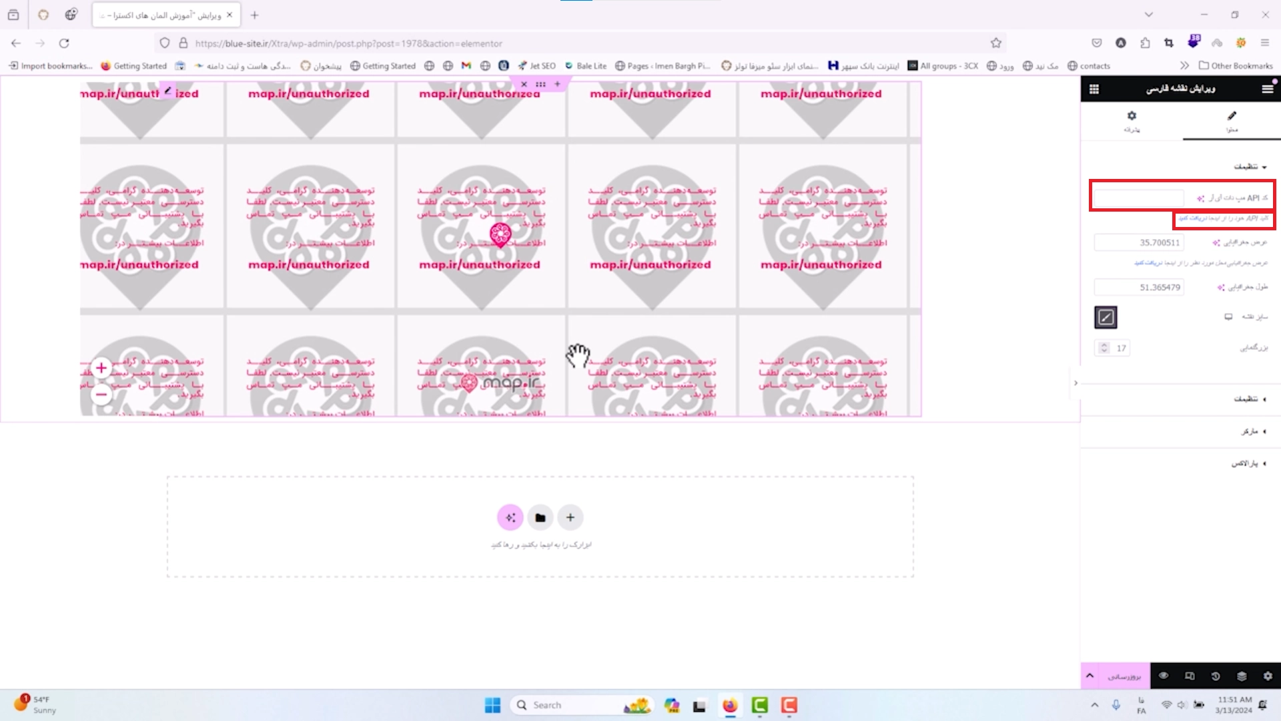Show more bookmarks chevron
The image size is (1281, 721).
coord(1184,66)
